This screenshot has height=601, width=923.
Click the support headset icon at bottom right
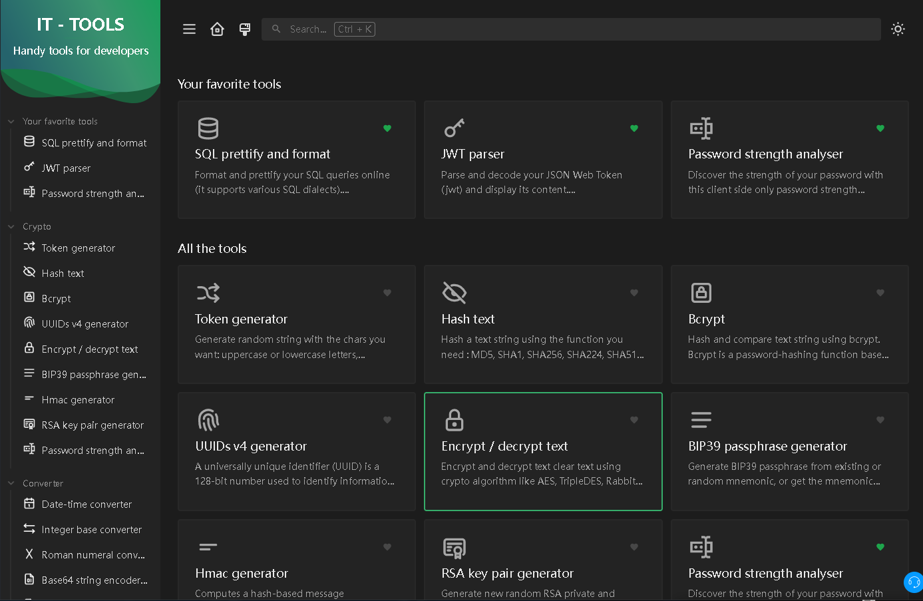point(914,582)
